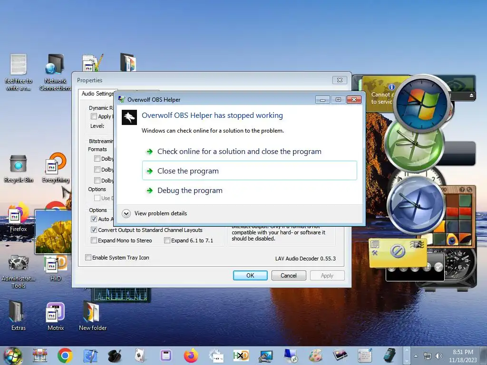487x365 pixels.
Task: Select the 'feel free to write a r...' text file
Action: 19,73
